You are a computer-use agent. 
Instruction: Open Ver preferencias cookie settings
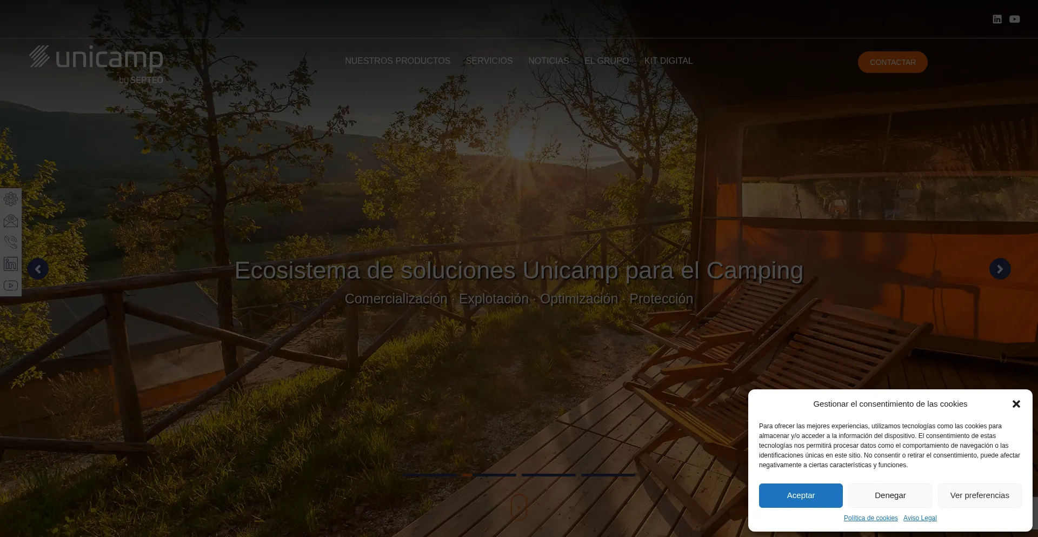(x=980, y=495)
